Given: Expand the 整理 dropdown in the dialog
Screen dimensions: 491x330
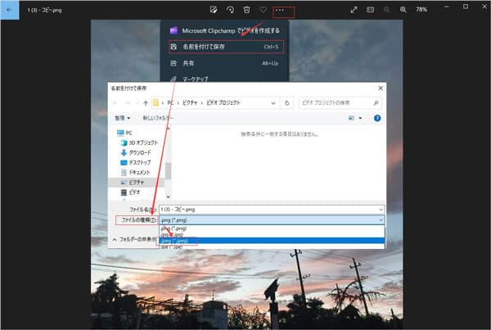Looking at the screenshot, I should (x=123, y=118).
